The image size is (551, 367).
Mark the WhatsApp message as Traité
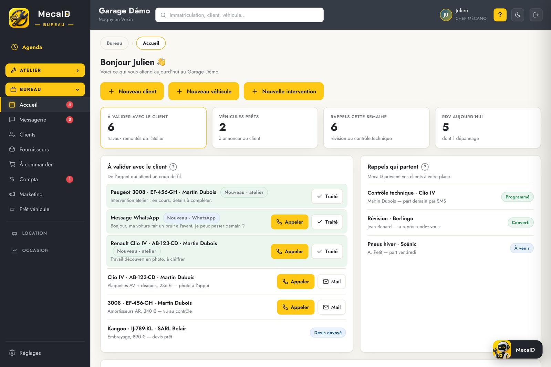(x=327, y=222)
